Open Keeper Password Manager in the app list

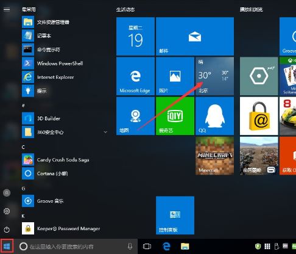tap(65, 228)
